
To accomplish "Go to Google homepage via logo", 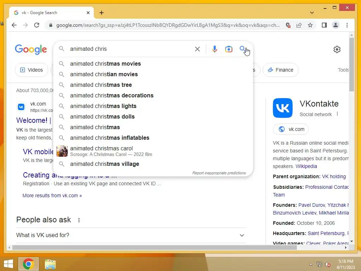I will point(31,49).
